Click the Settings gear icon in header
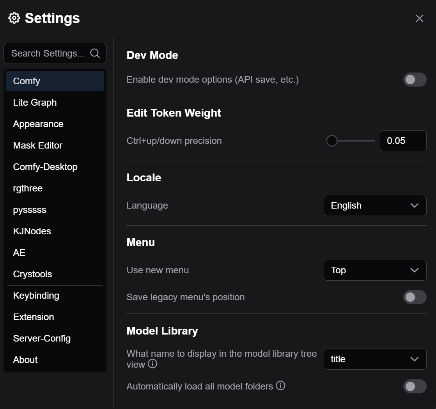Screen dimensions: 436x409 pyautogui.click(x=14, y=18)
